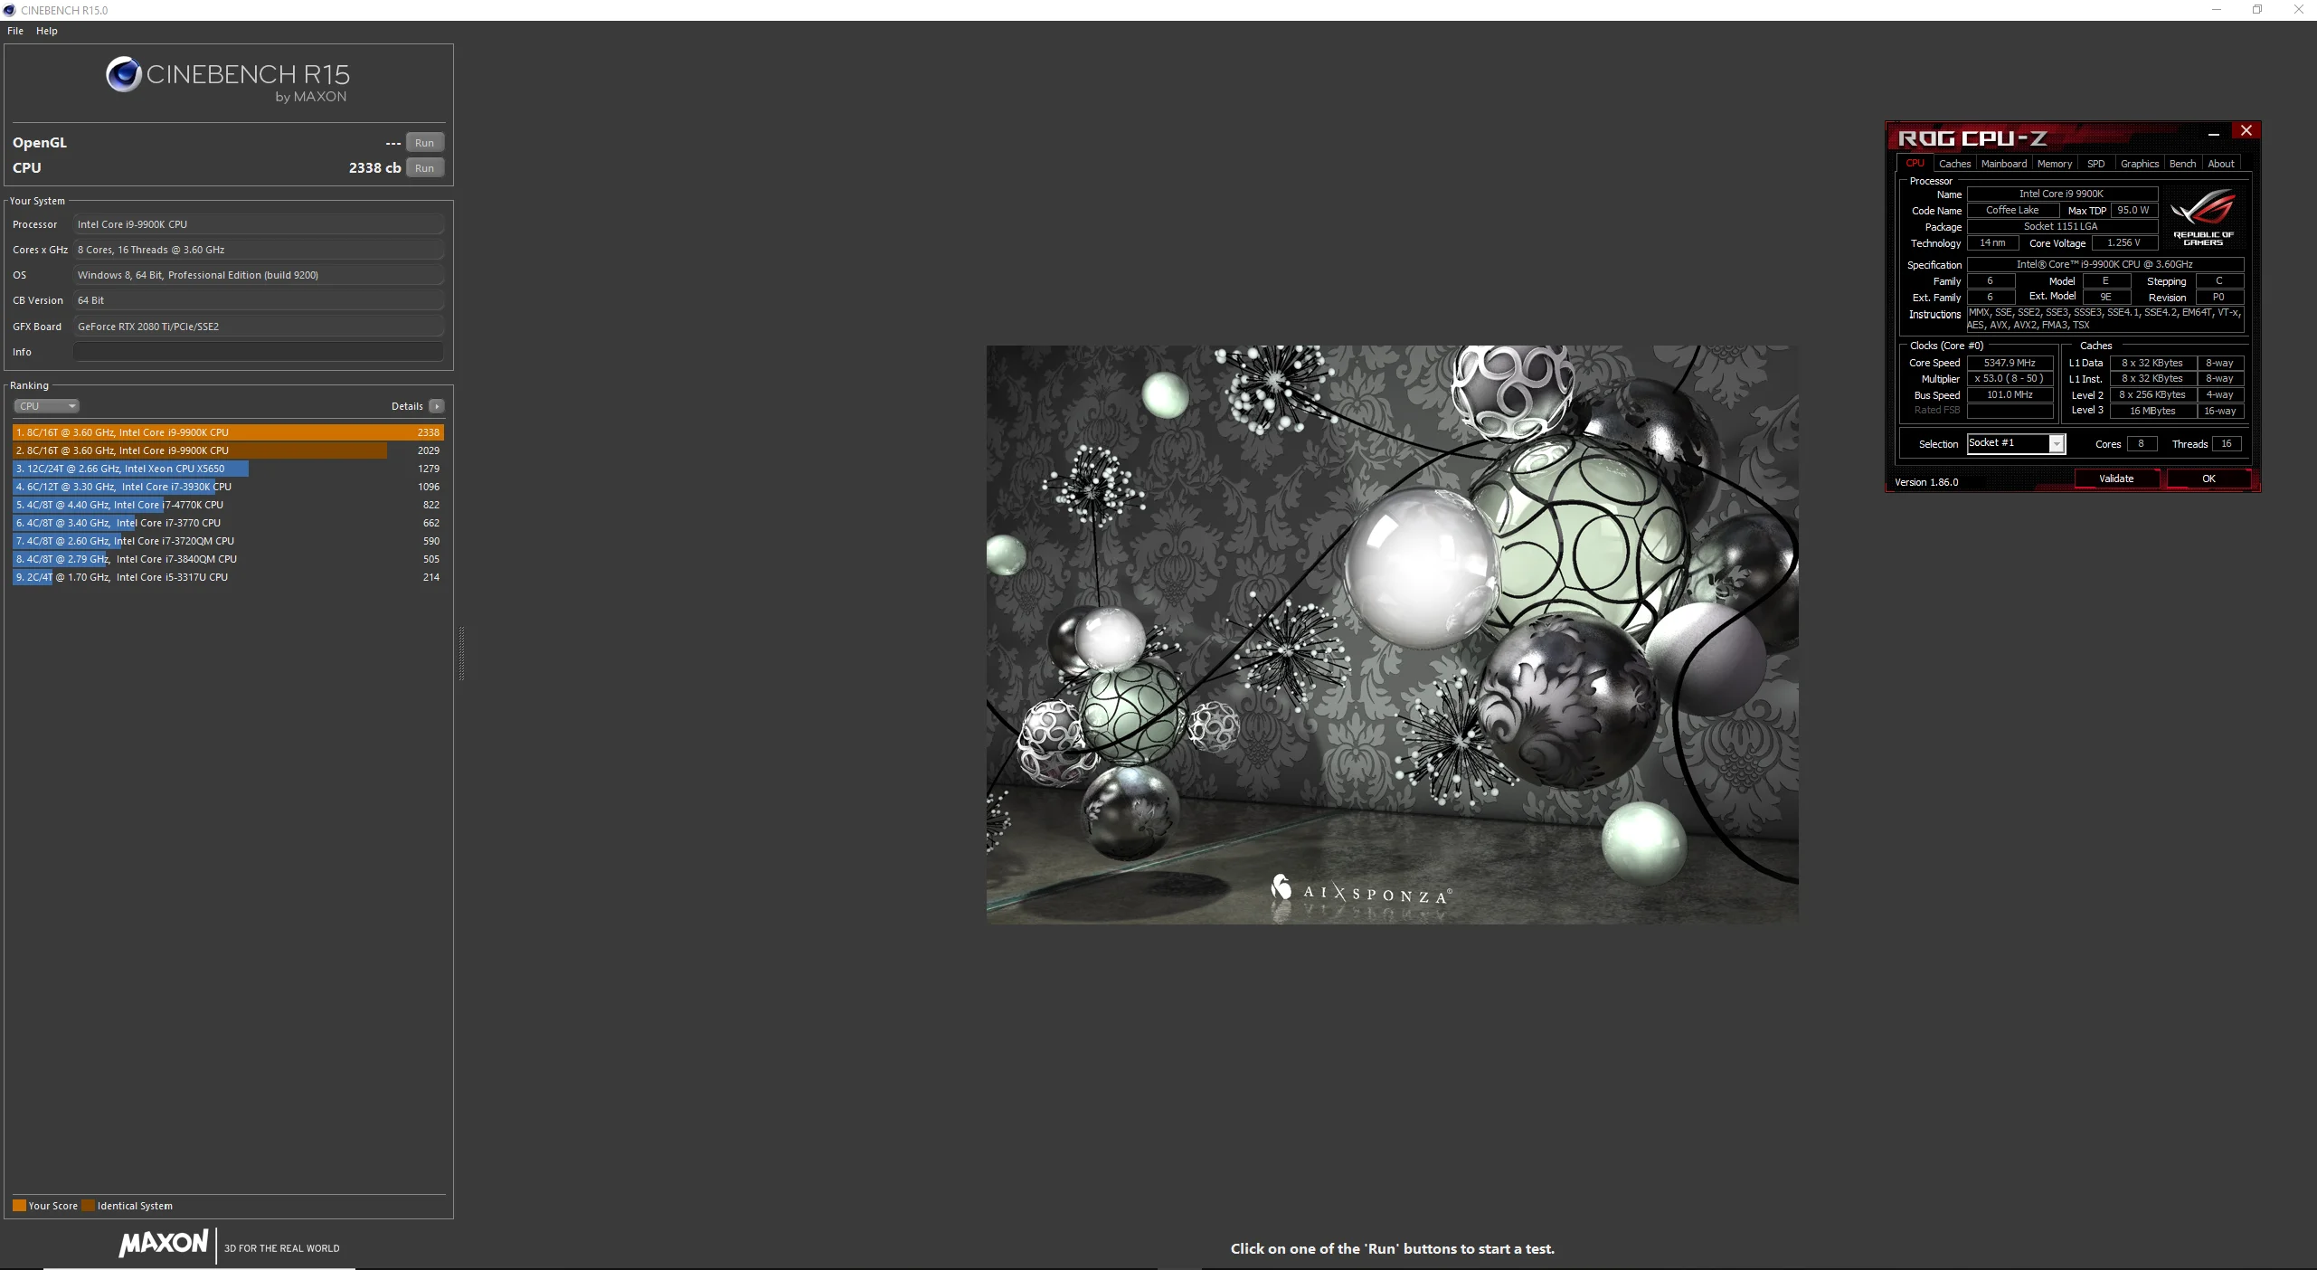Select the Core i7-3720QM ranking row
The width and height of the screenshot is (2317, 1270).
(x=228, y=541)
